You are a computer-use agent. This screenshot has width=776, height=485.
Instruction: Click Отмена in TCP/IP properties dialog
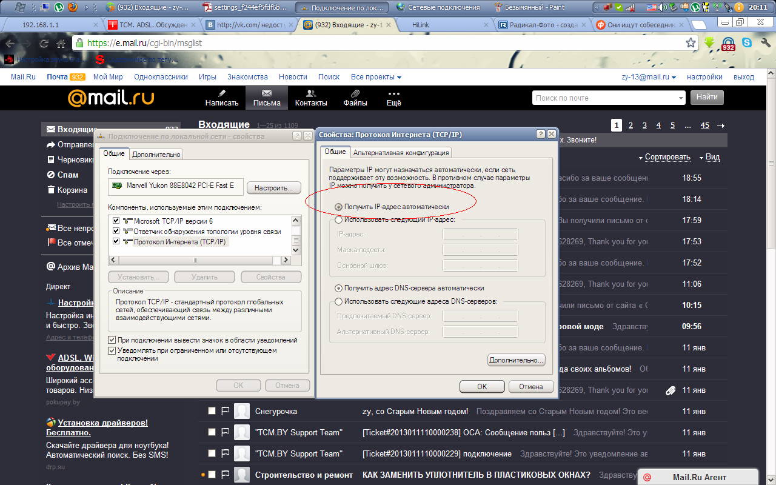pos(530,386)
